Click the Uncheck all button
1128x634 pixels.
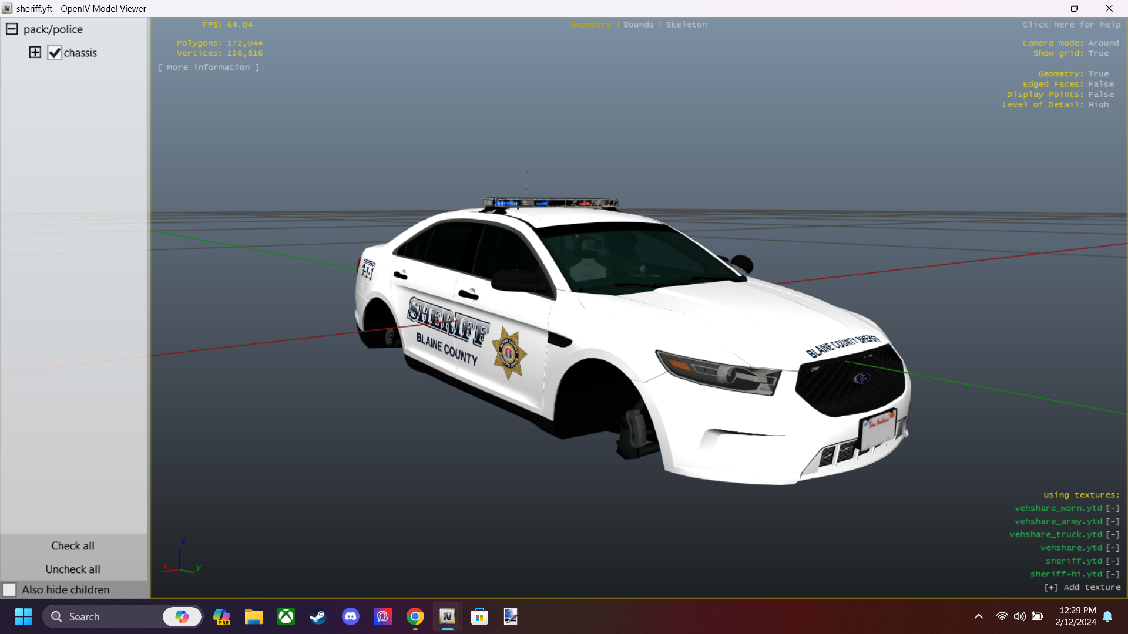pyautogui.click(x=73, y=569)
